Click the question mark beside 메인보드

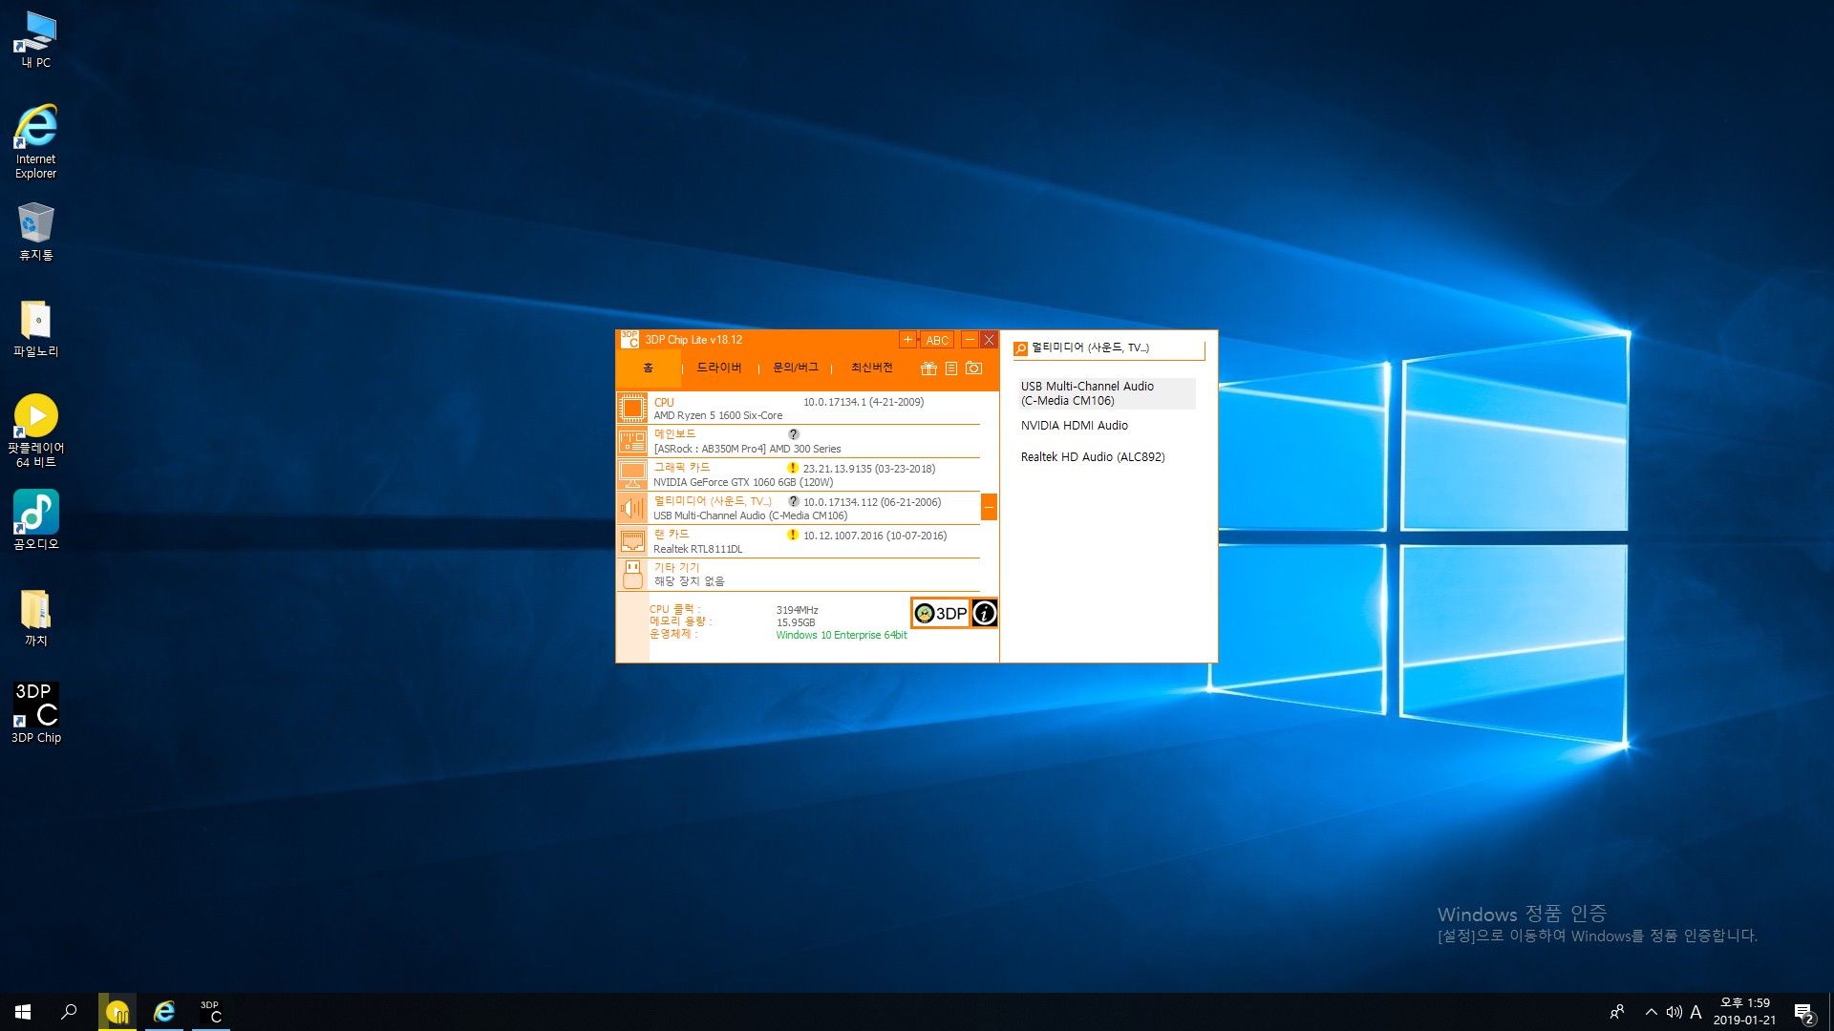[793, 434]
